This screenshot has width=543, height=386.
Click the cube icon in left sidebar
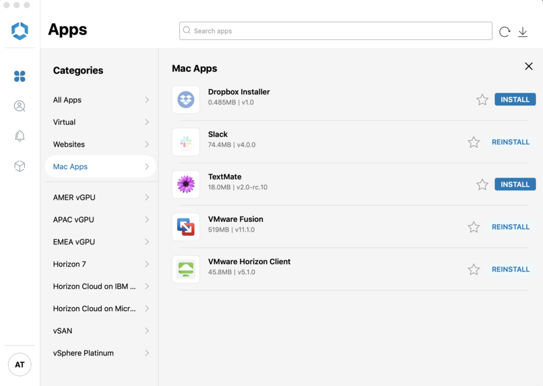tap(20, 166)
